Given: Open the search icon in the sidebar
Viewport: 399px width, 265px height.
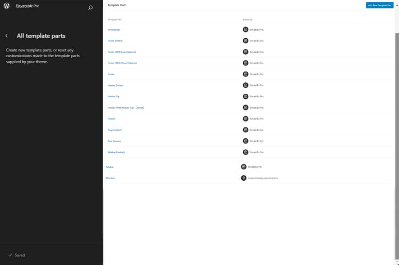Looking at the screenshot, I should click(90, 7).
